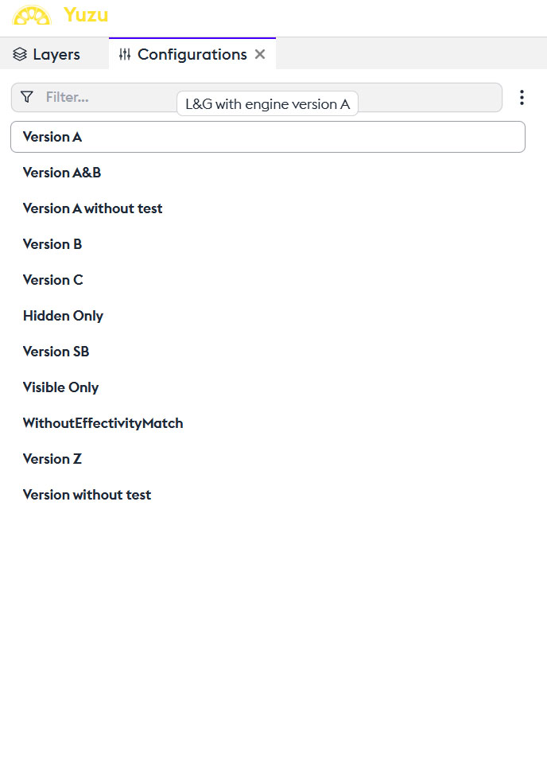
Task: Click the Yuzu lemon logo icon
Action: (33, 15)
